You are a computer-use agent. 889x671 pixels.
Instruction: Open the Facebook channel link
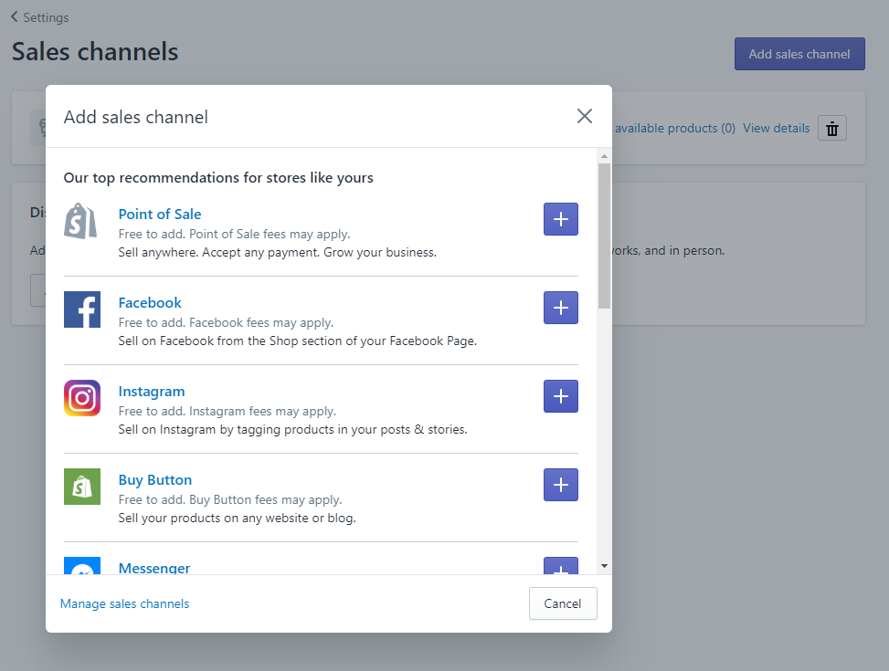(x=150, y=302)
